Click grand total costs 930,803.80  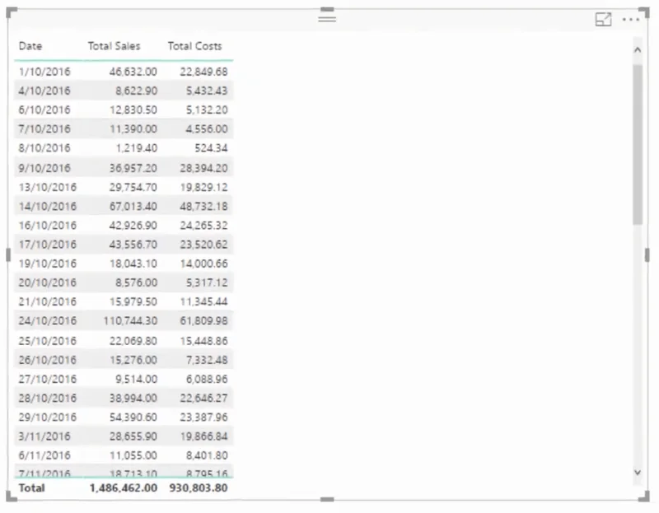click(199, 488)
